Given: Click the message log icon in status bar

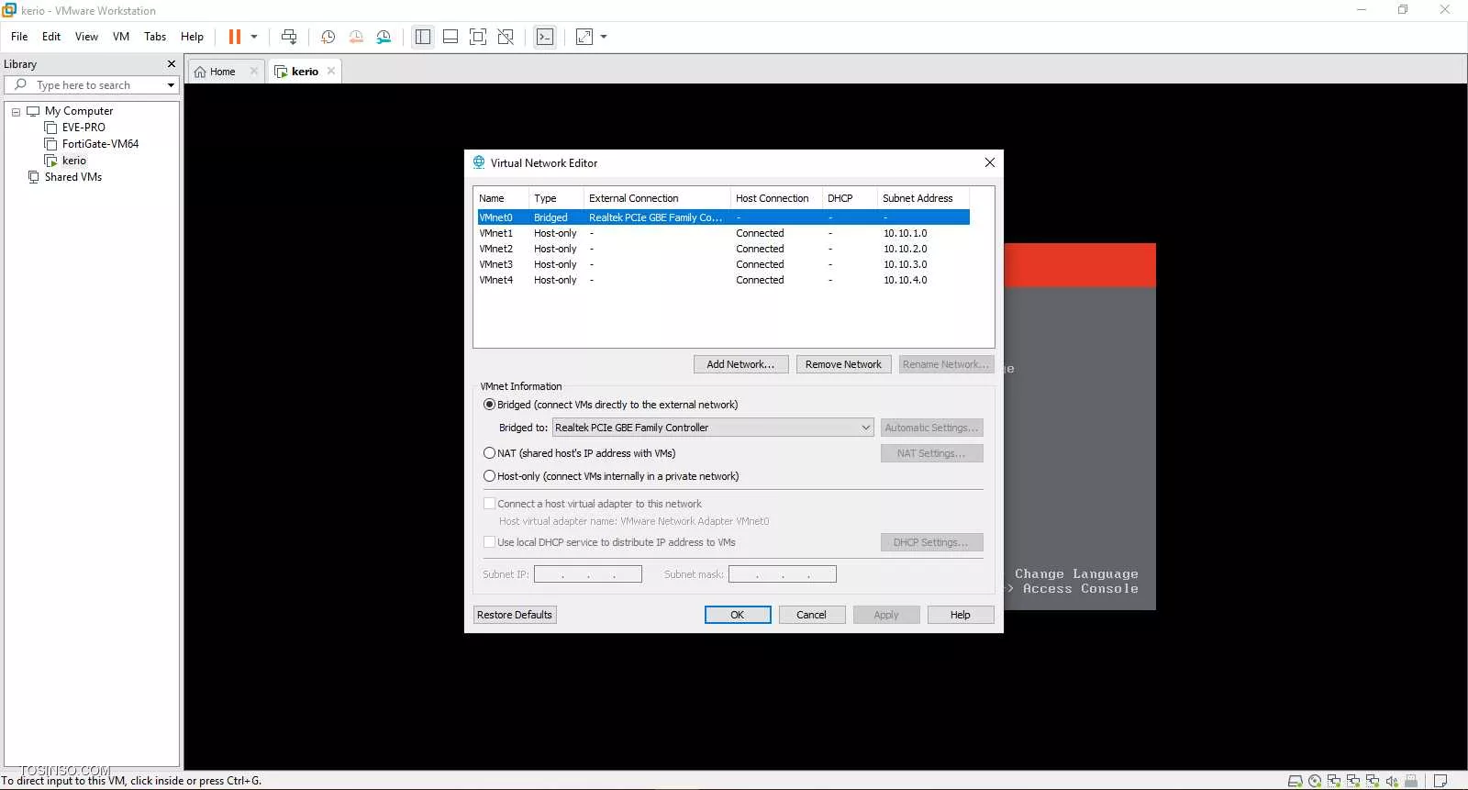Looking at the screenshot, I should tap(1440, 781).
